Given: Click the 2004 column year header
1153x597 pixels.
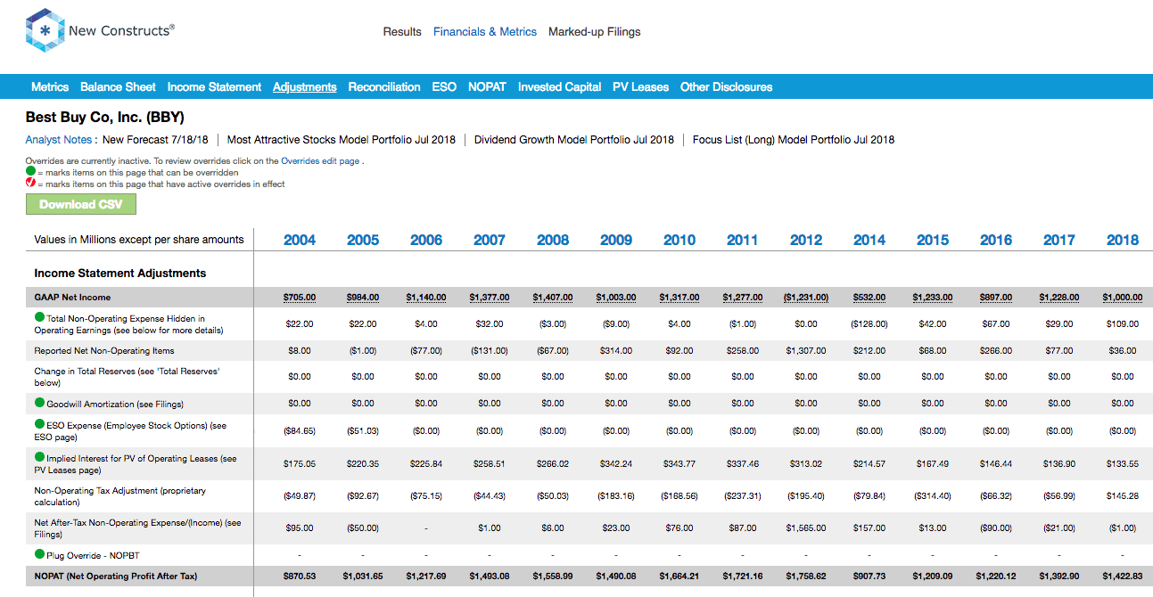Looking at the screenshot, I should tap(300, 240).
